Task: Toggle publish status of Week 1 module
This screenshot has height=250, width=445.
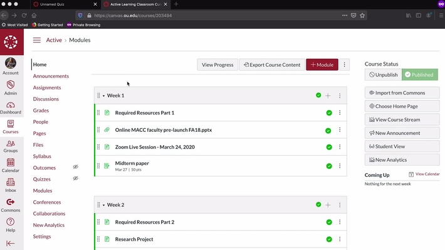Action: pyautogui.click(x=318, y=96)
